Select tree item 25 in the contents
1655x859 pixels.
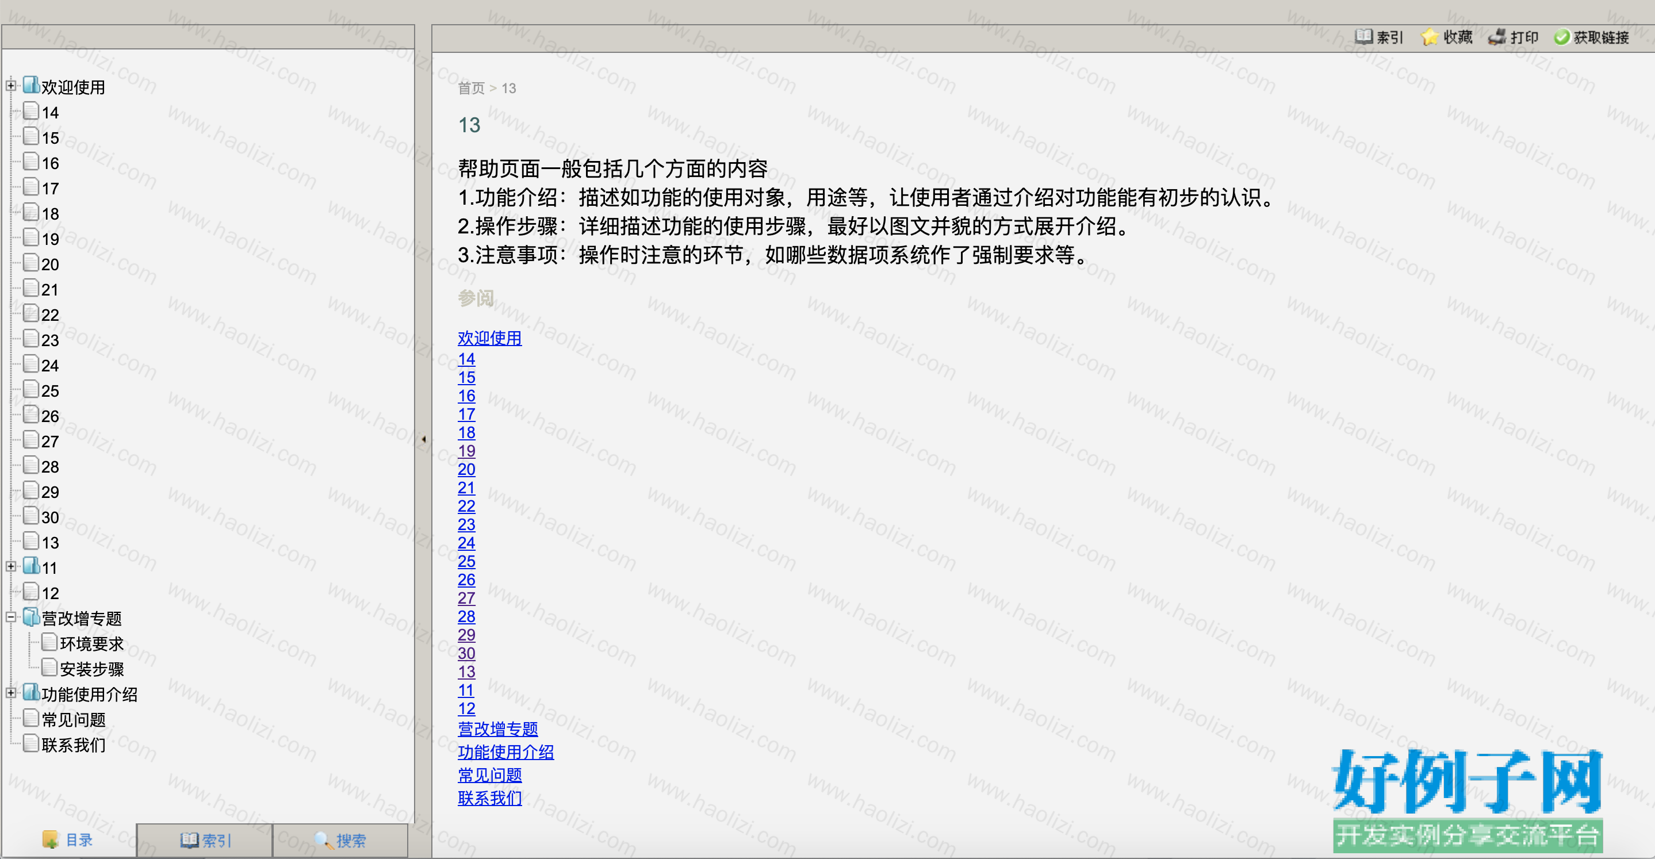coord(50,390)
